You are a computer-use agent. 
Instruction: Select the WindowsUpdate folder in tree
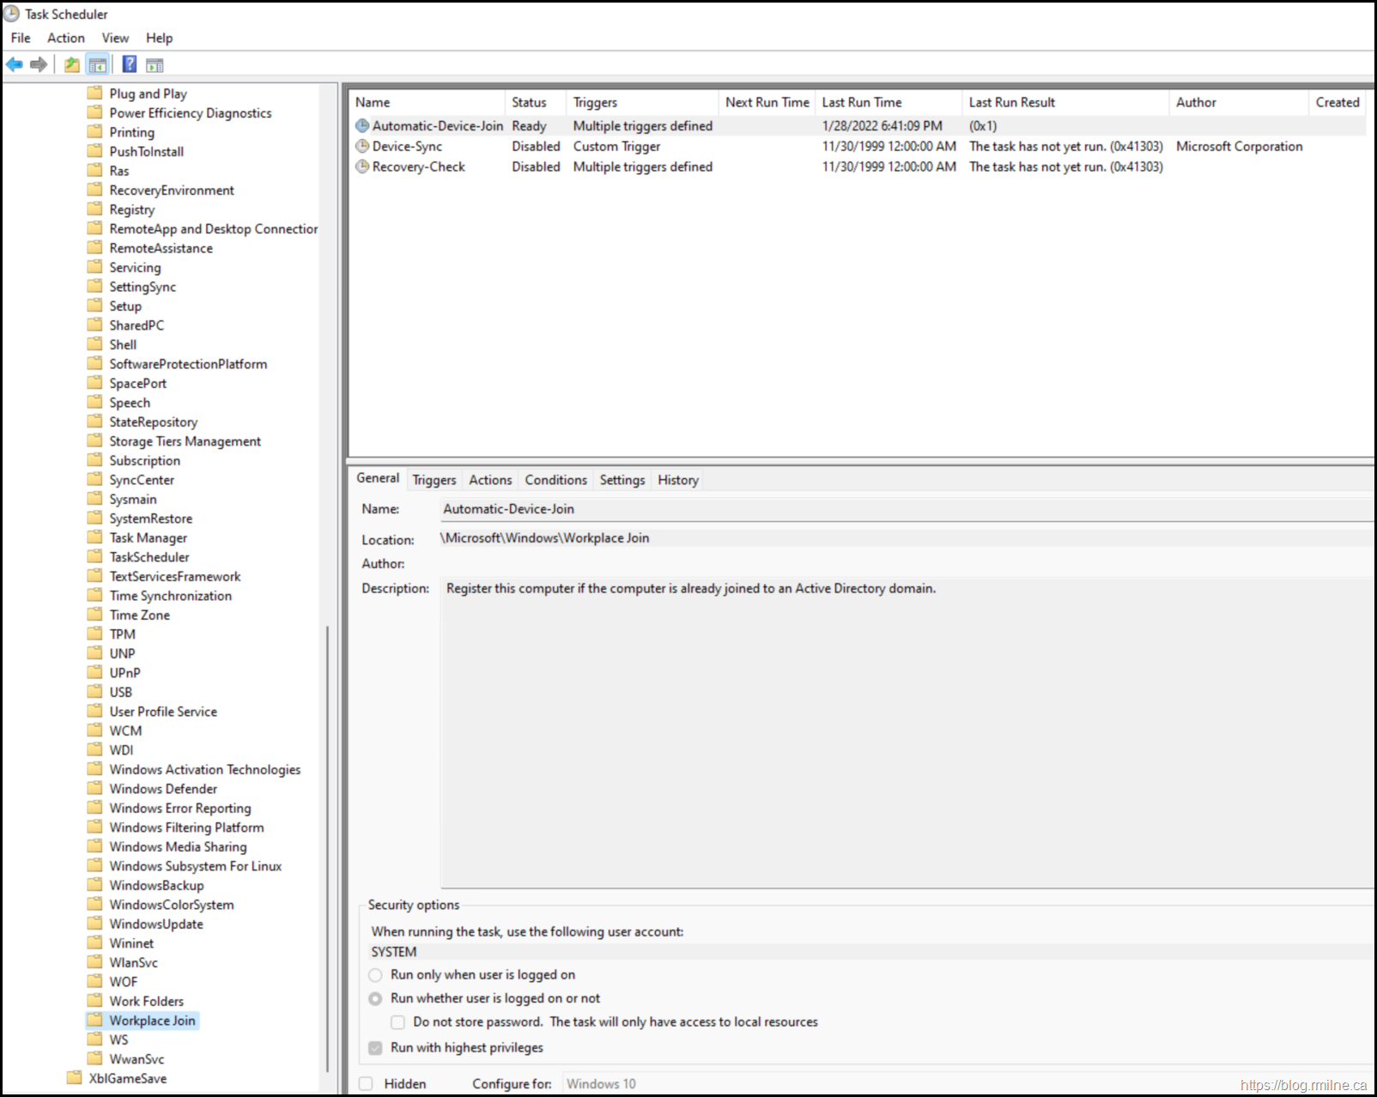[156, 924]
